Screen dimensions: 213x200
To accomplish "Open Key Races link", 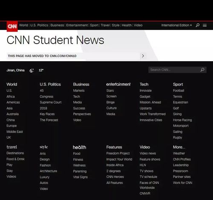I will click(47, 114).
